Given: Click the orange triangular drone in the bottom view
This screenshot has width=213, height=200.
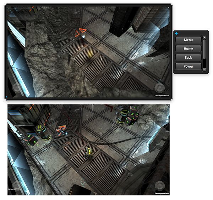Looking at the screenshot, I should [61, 130].
